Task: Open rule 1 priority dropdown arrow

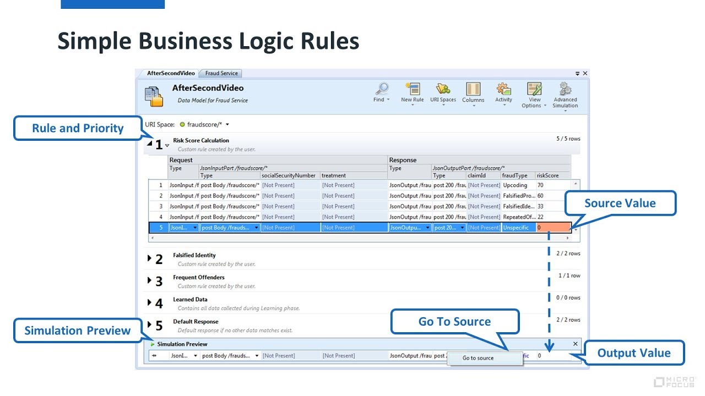Action: click(167, 146)
